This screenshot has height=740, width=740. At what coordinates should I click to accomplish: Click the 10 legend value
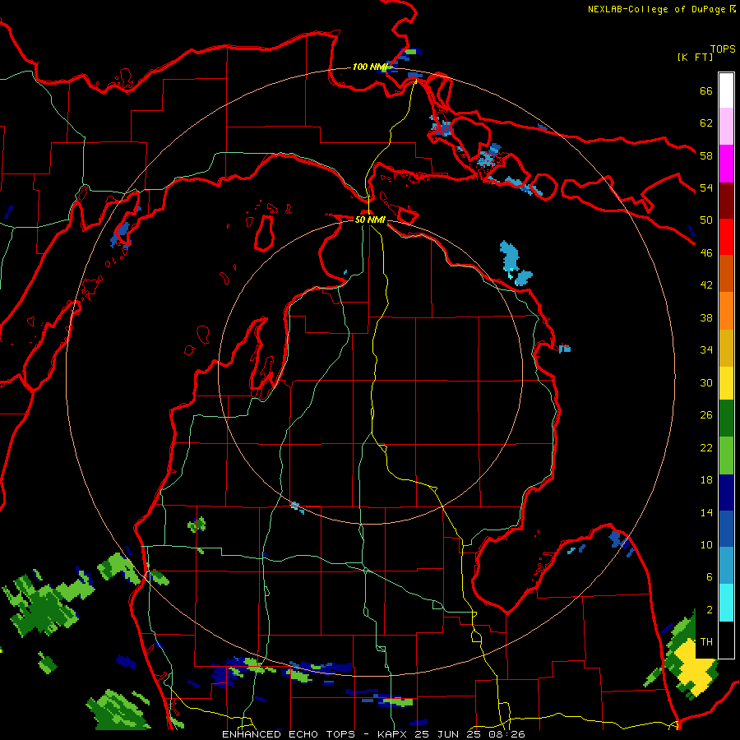706,544
